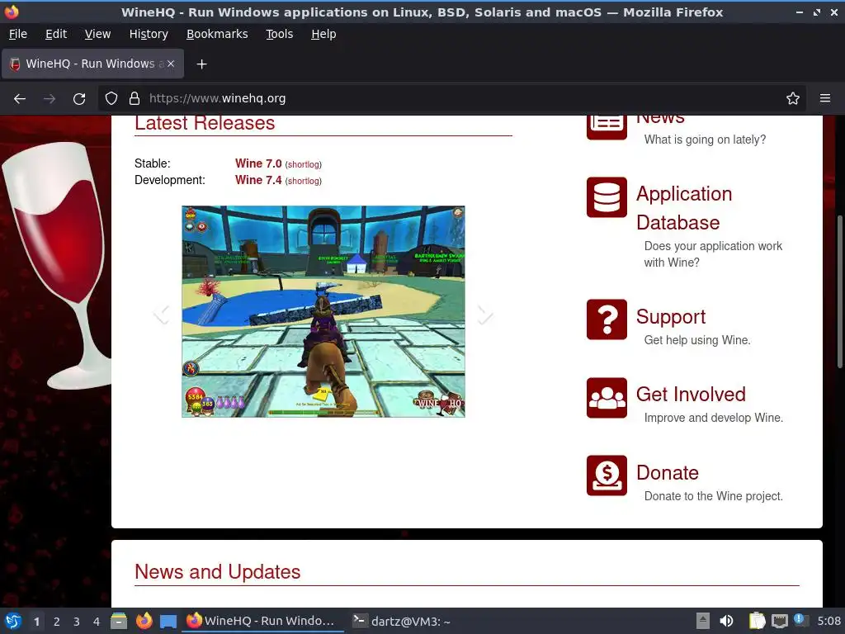Switch to virtual desktop 1
845x634 pixels.
(36, 622)
